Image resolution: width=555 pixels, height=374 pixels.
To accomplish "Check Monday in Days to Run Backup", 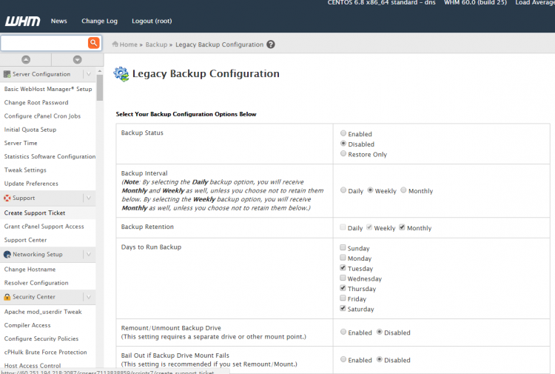I will 343,258.
